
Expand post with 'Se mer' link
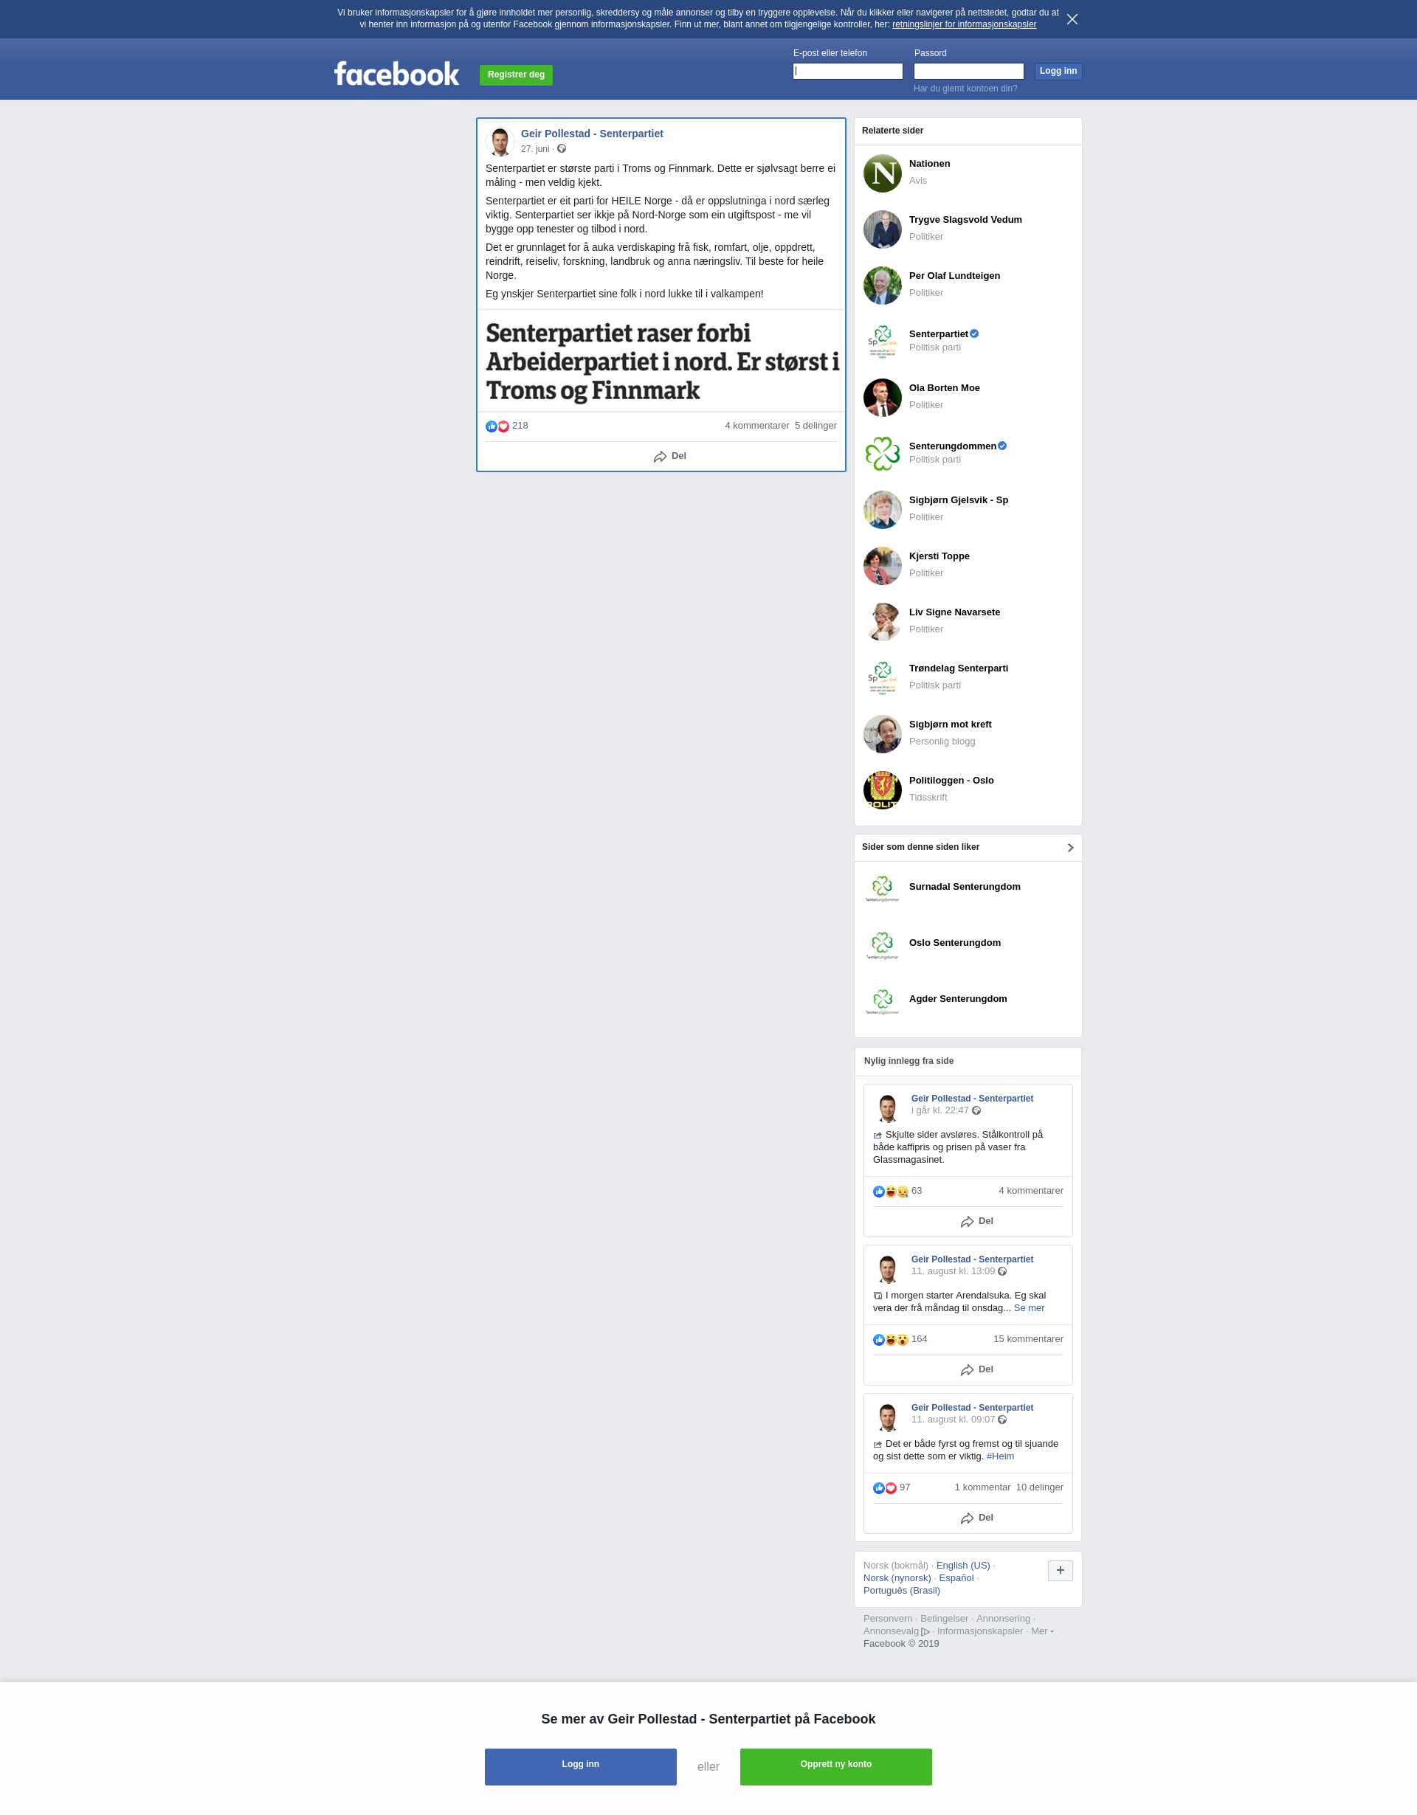coord(1029,1307)
